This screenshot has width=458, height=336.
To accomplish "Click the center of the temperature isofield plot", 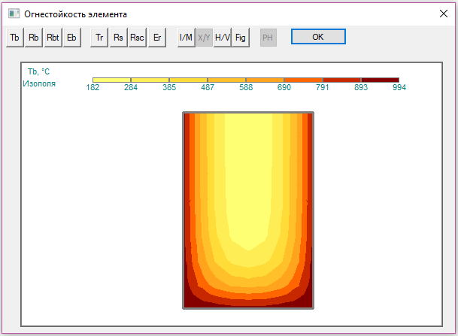I will (x=248, y=210).
